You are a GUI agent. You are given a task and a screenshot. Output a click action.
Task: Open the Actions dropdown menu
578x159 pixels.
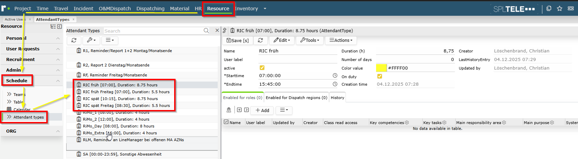click(x=341, y=40)
